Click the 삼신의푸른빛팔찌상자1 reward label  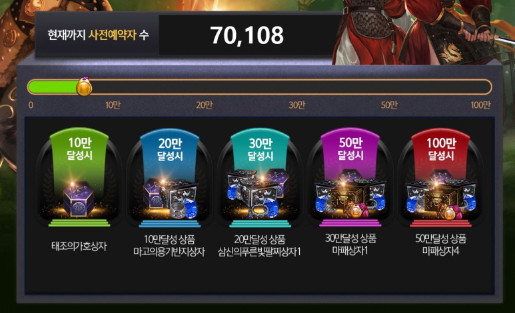coord(259,252)
